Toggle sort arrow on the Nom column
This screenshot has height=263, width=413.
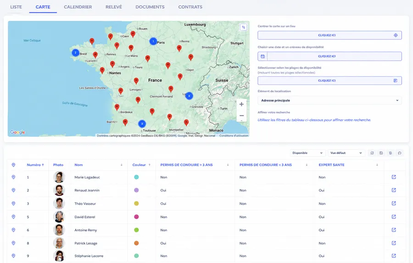coord(122,165)
